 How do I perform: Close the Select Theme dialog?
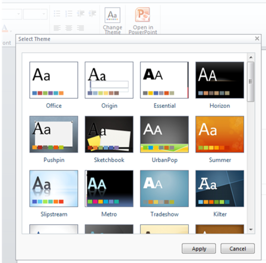pos(257,39)
